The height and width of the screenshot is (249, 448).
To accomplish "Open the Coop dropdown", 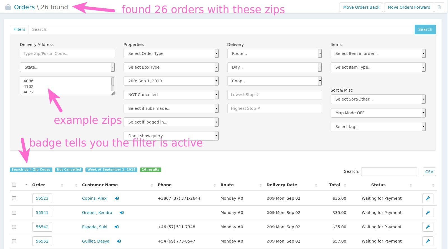I will 275,81.
